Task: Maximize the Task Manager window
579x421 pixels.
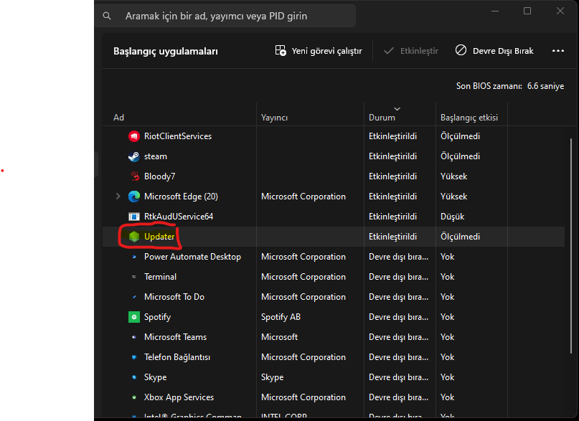Action: [x=527, y=11]
